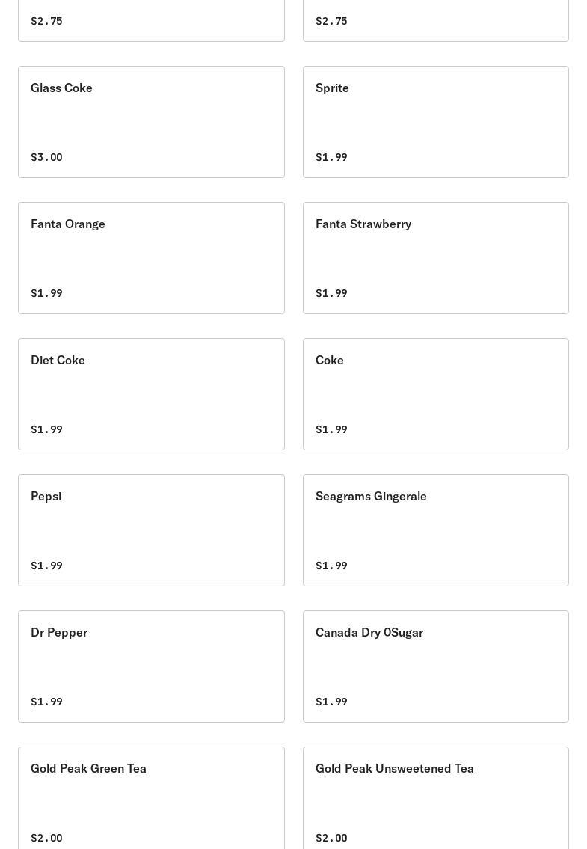Click the Coke menu item card
587x849 pixels.
point(435,394)
